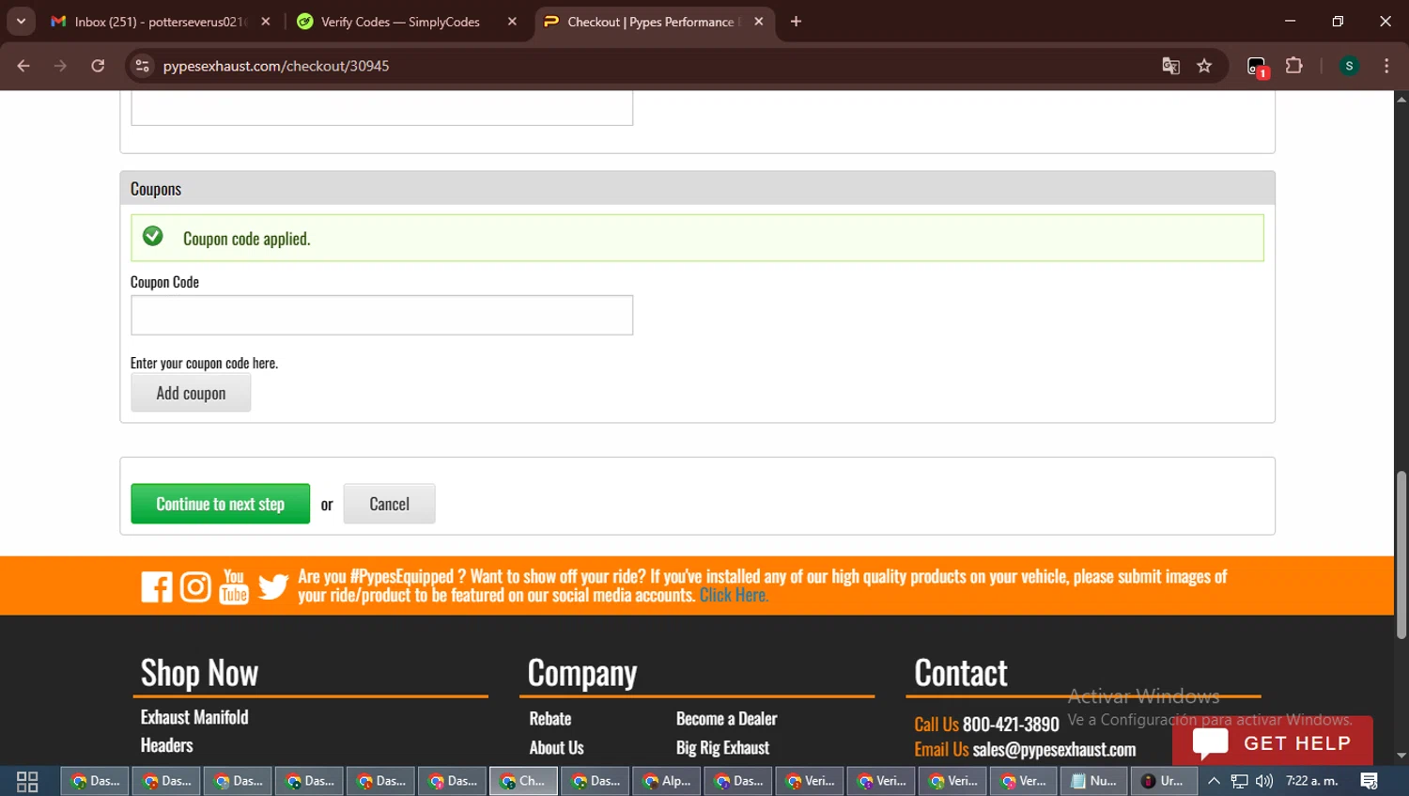Select the Checkout Pypes Performance tab
This screenshot has height=796, width=1409.
click(655, 22)
